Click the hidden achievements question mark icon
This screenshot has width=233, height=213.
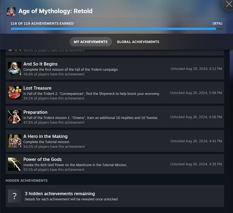[15, 196]
